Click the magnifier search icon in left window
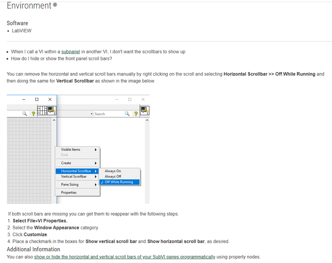The image size is (332, 263). pyautogui.click(x=24, y=114)
